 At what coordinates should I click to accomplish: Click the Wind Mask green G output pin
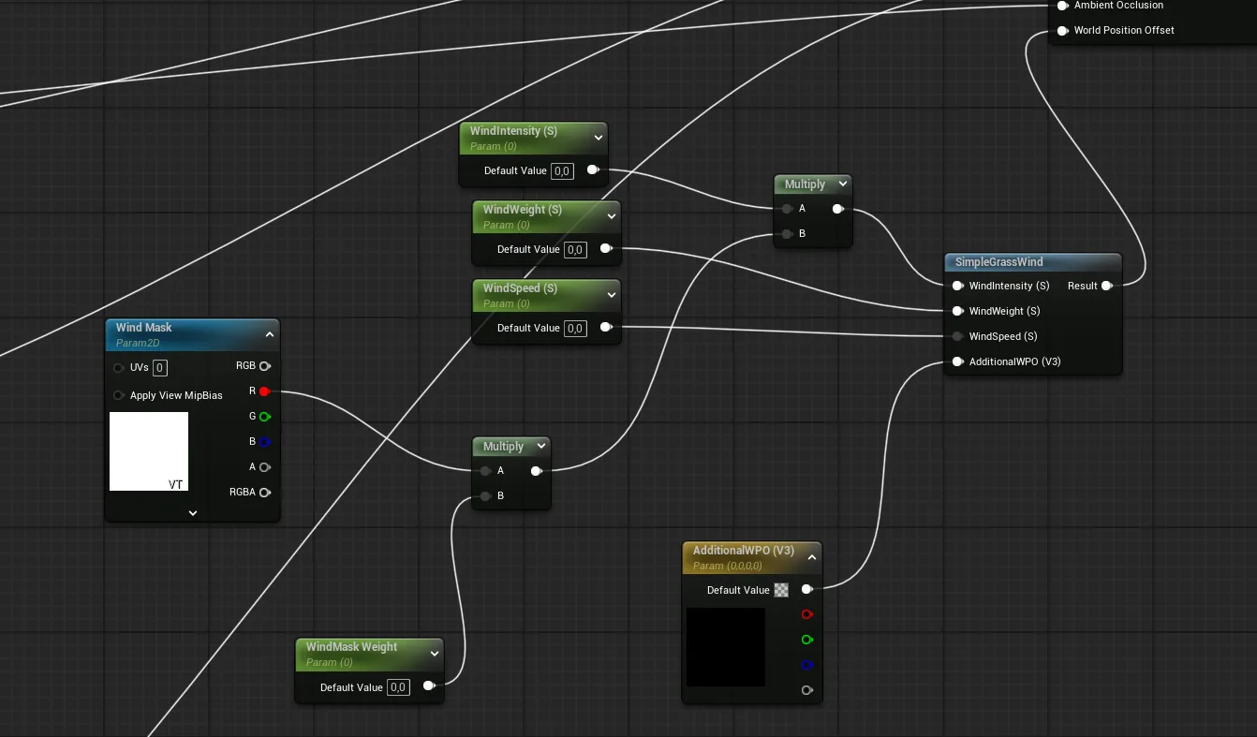[x=265, y=417]
